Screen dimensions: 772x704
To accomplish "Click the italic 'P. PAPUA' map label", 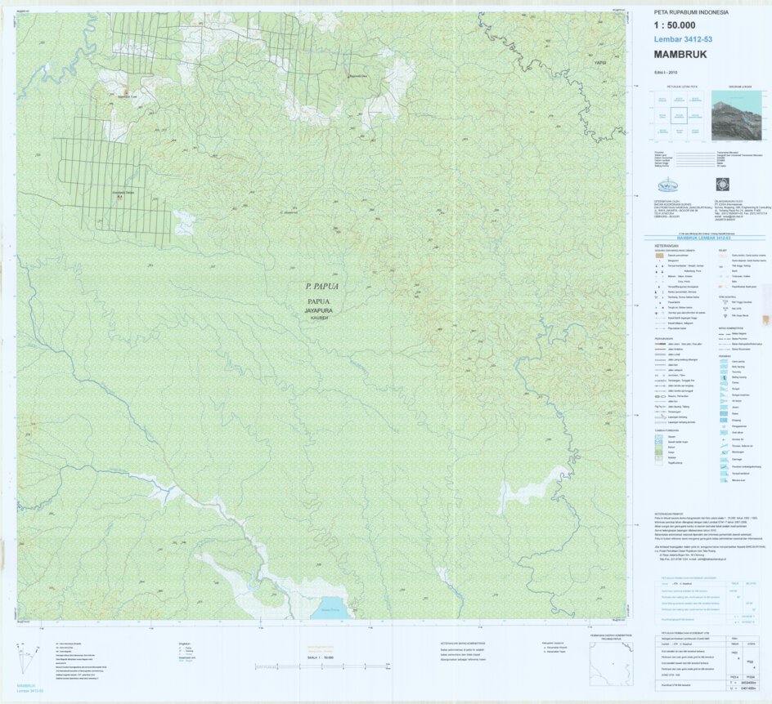I will click(x=321, y=286).
